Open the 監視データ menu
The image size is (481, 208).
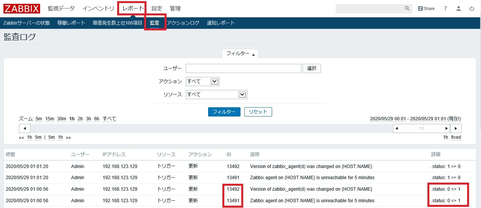[x=61, y=8]
